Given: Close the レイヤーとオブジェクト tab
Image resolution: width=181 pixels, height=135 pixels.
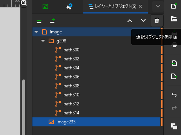Looking at the screenshot, I should click(x=140, y=6).
